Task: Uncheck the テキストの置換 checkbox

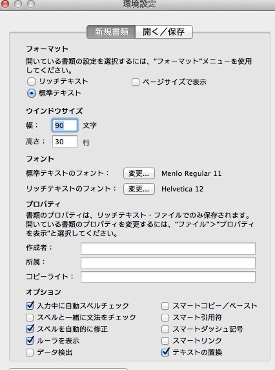Action: (165, 353)
